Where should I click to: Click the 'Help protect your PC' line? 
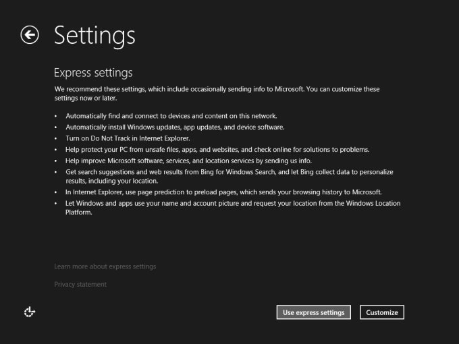pyautogui.click(x=217, y=149)
